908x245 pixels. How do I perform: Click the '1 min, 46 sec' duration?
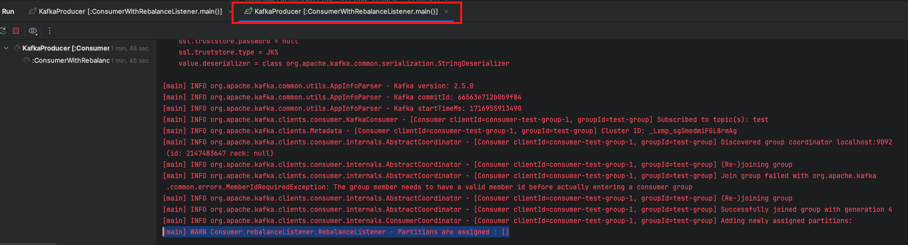pos(130,61)
